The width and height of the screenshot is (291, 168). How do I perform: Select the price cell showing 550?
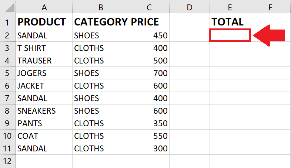149,136
